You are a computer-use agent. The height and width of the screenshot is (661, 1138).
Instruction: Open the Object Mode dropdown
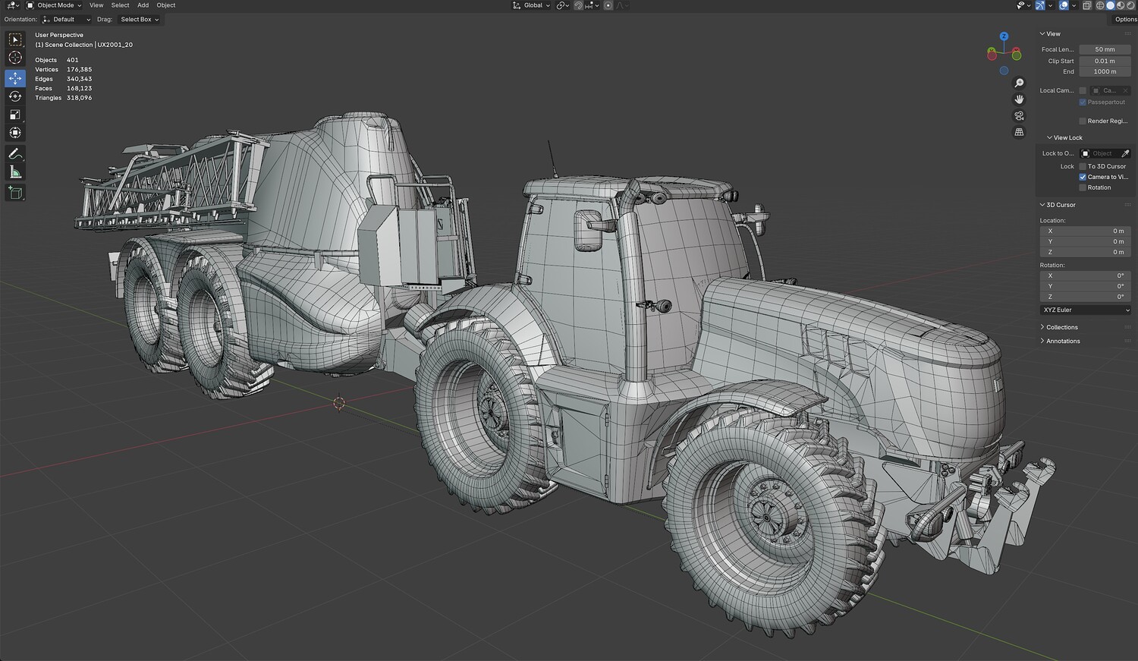54,5
